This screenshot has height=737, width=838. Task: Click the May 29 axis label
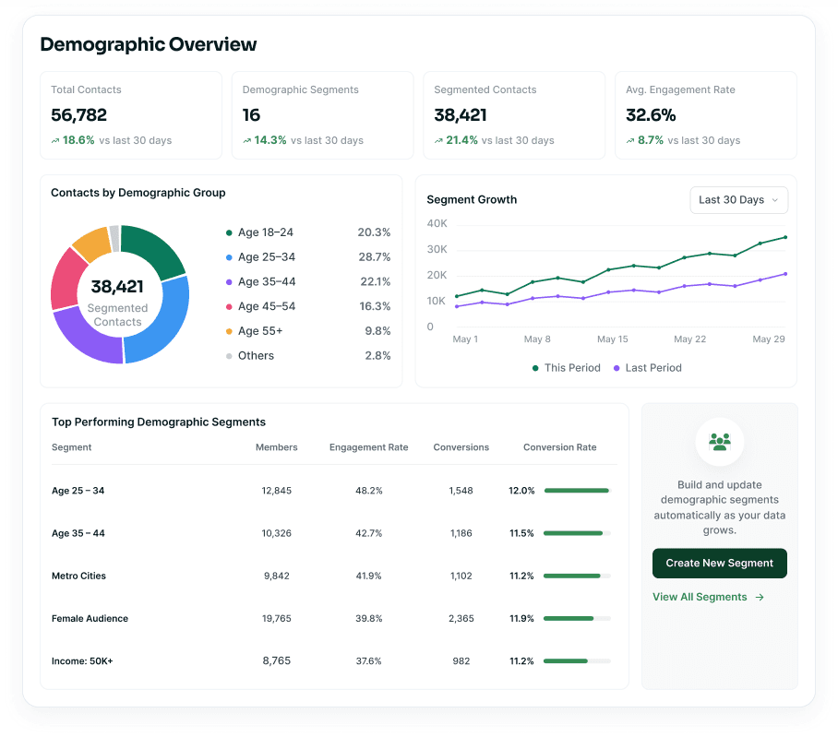pyautogui.click(x=769, y=339)
